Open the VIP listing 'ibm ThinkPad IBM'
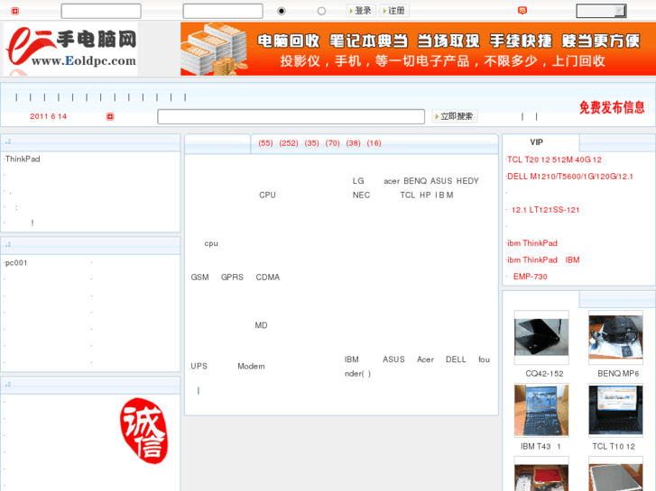This screenshot has width=656, height=491. coord(543,260)
